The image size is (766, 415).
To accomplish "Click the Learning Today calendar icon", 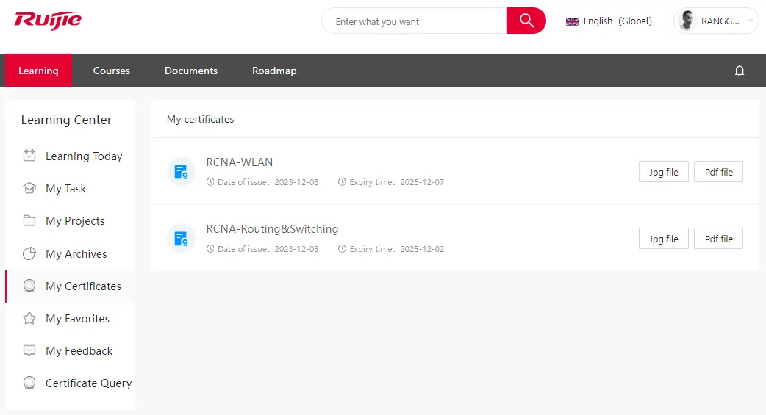I will pyautogui.click(x=29, y=156).
